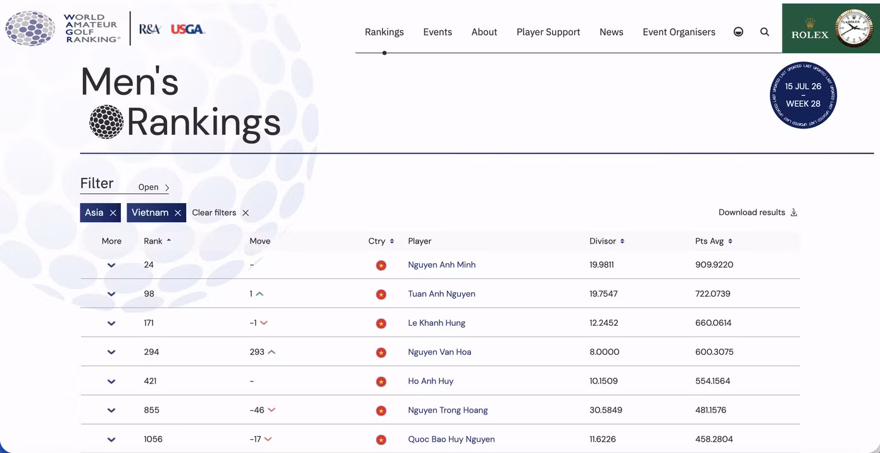Go to Player Support in navigation
Viewport: 880px width, 453px height.
548,32
